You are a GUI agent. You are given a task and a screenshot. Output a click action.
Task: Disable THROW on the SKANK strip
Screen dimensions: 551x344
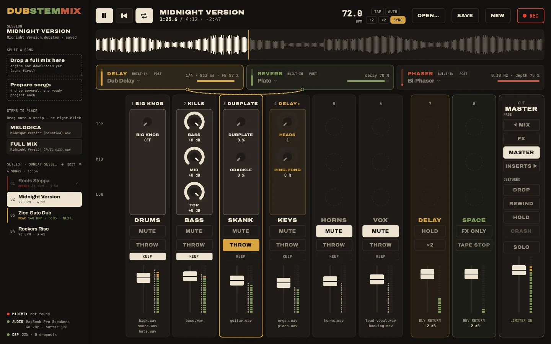(241, 245)
